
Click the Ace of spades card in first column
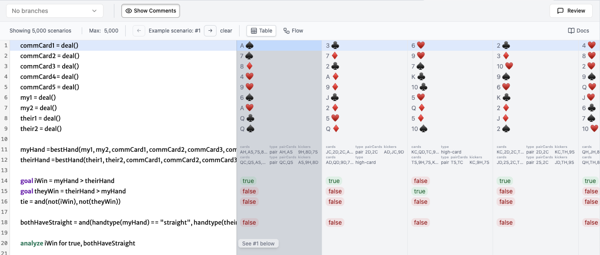coord(246,46)
